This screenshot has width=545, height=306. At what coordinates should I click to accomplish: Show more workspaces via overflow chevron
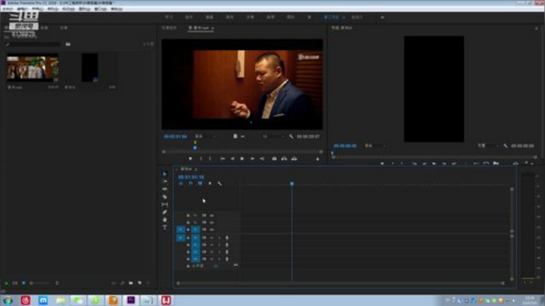pos(382,17)
